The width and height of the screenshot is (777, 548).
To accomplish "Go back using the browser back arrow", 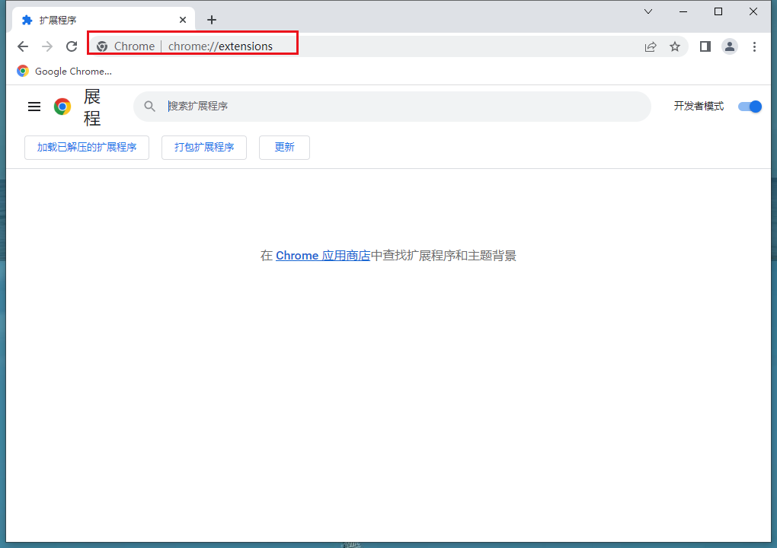I will (x=23, y=46).
